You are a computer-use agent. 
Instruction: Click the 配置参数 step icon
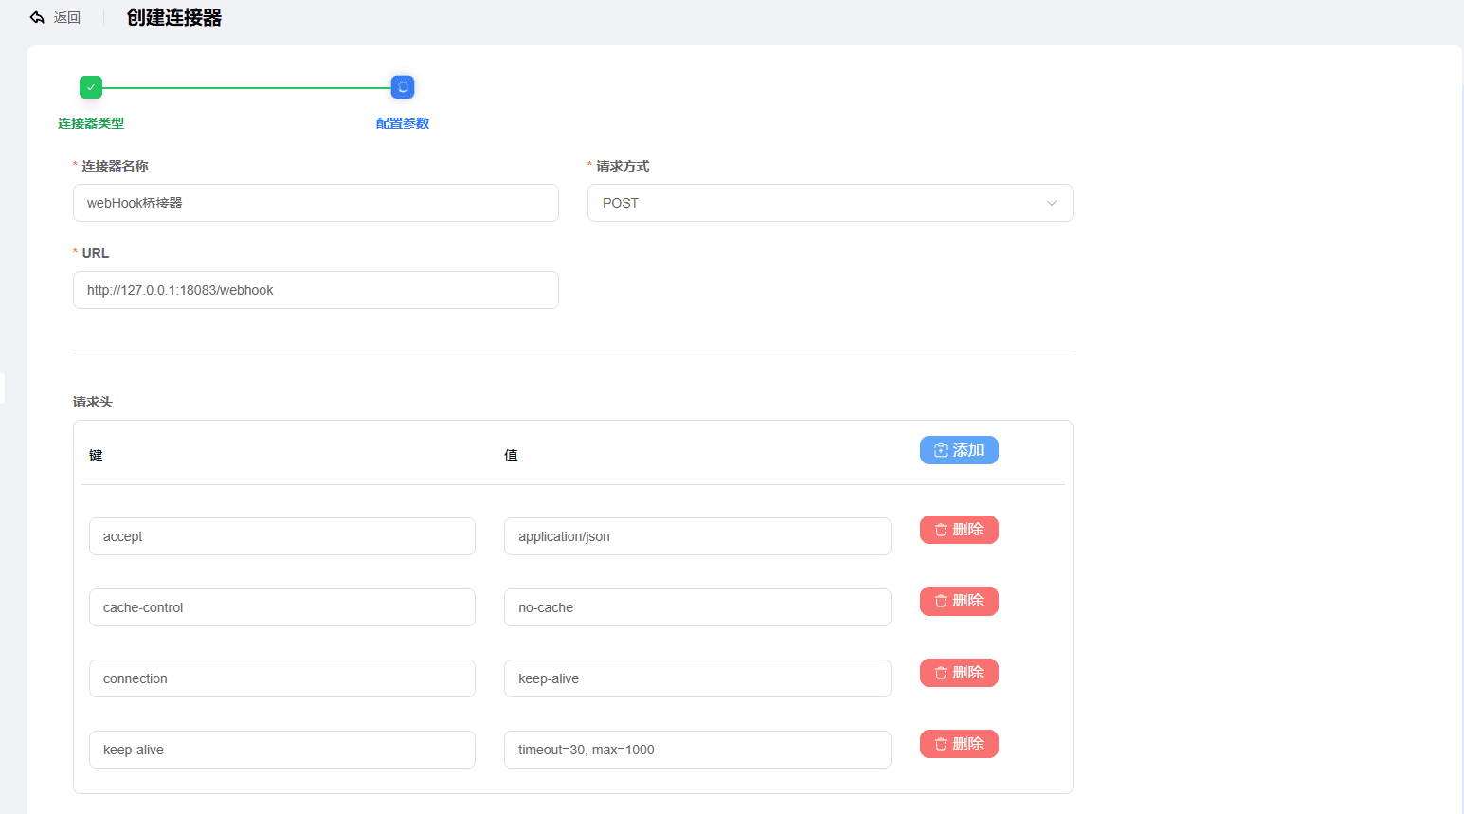[x=403, y=87]
